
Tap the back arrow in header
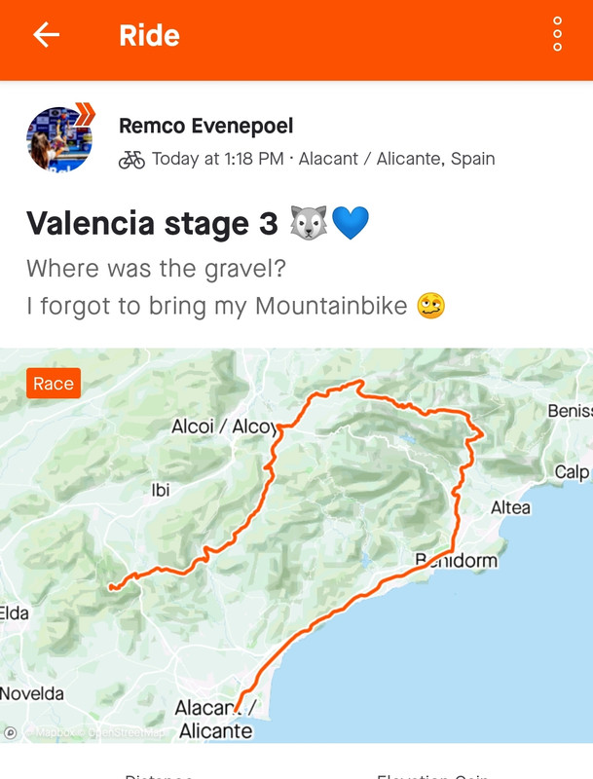(x=46, y=35)
